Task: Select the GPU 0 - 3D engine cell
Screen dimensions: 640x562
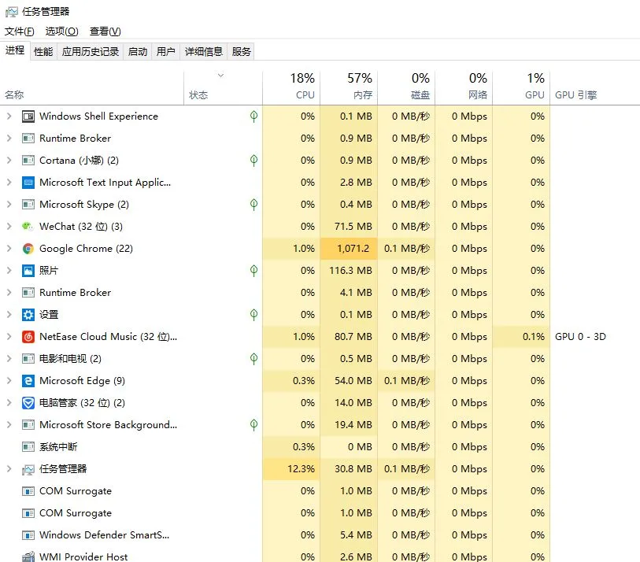Action: [x=580, y=337]
